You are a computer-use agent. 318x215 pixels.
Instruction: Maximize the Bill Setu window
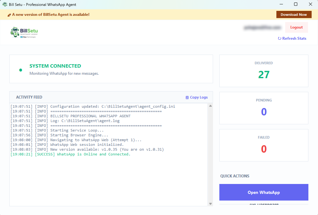[x=296, y=4]
